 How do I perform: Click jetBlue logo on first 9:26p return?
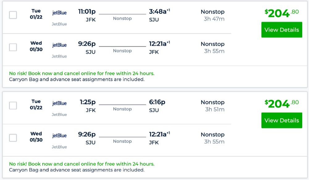coord(59,45)
